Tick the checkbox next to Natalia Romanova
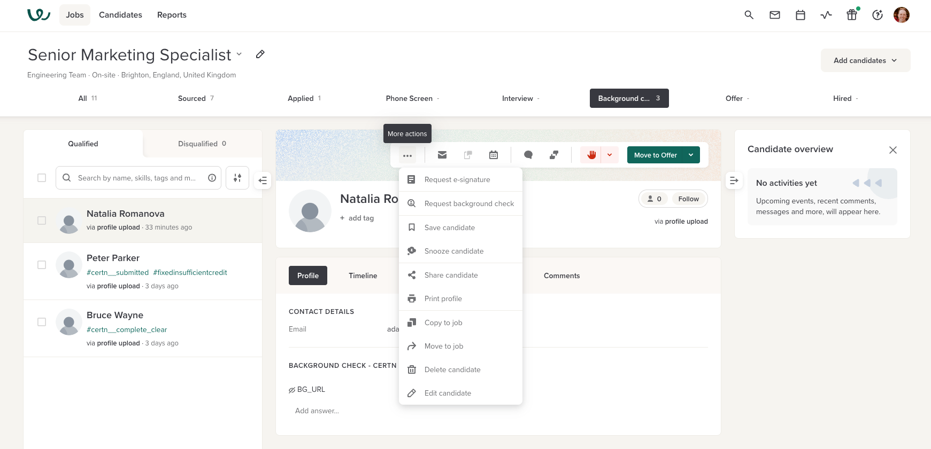The width and height of the screenshot is (931, 449). tap(42, 220)
